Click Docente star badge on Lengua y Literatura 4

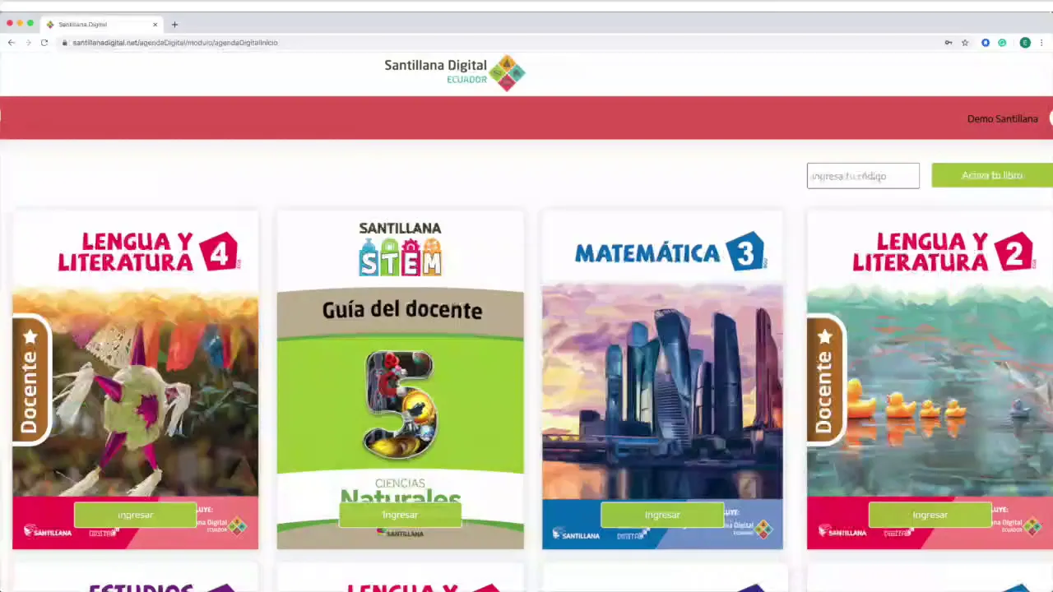pyautogui.click(x=31, y=380)
